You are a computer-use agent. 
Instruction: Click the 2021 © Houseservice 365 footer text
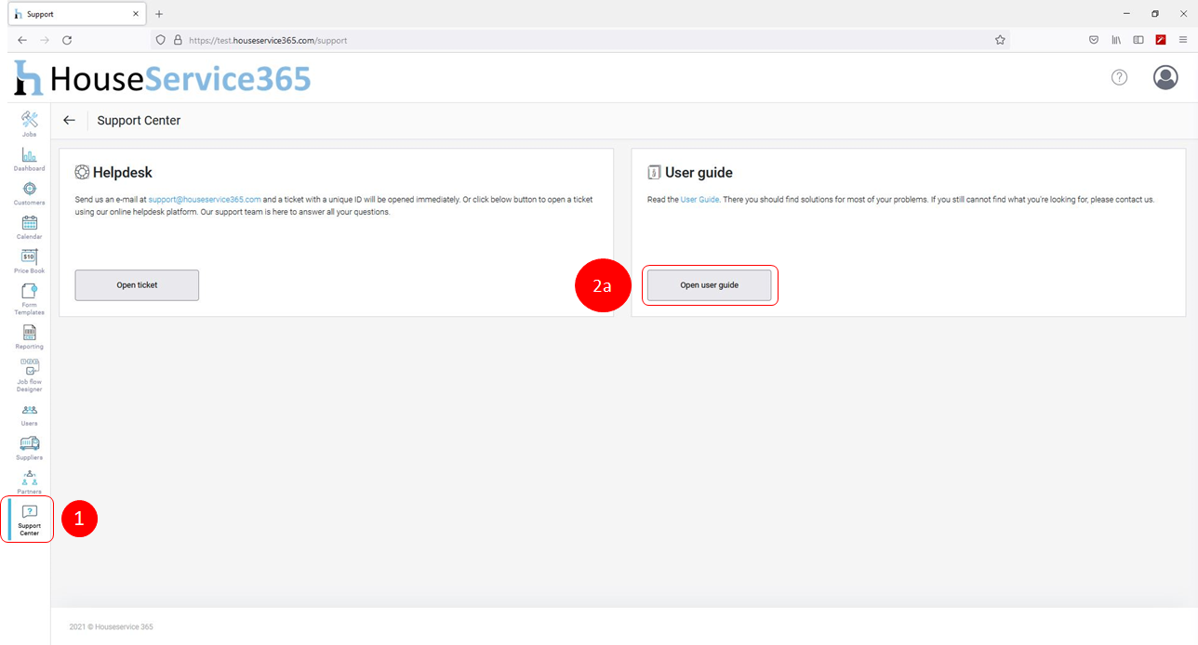pos(112,626)
